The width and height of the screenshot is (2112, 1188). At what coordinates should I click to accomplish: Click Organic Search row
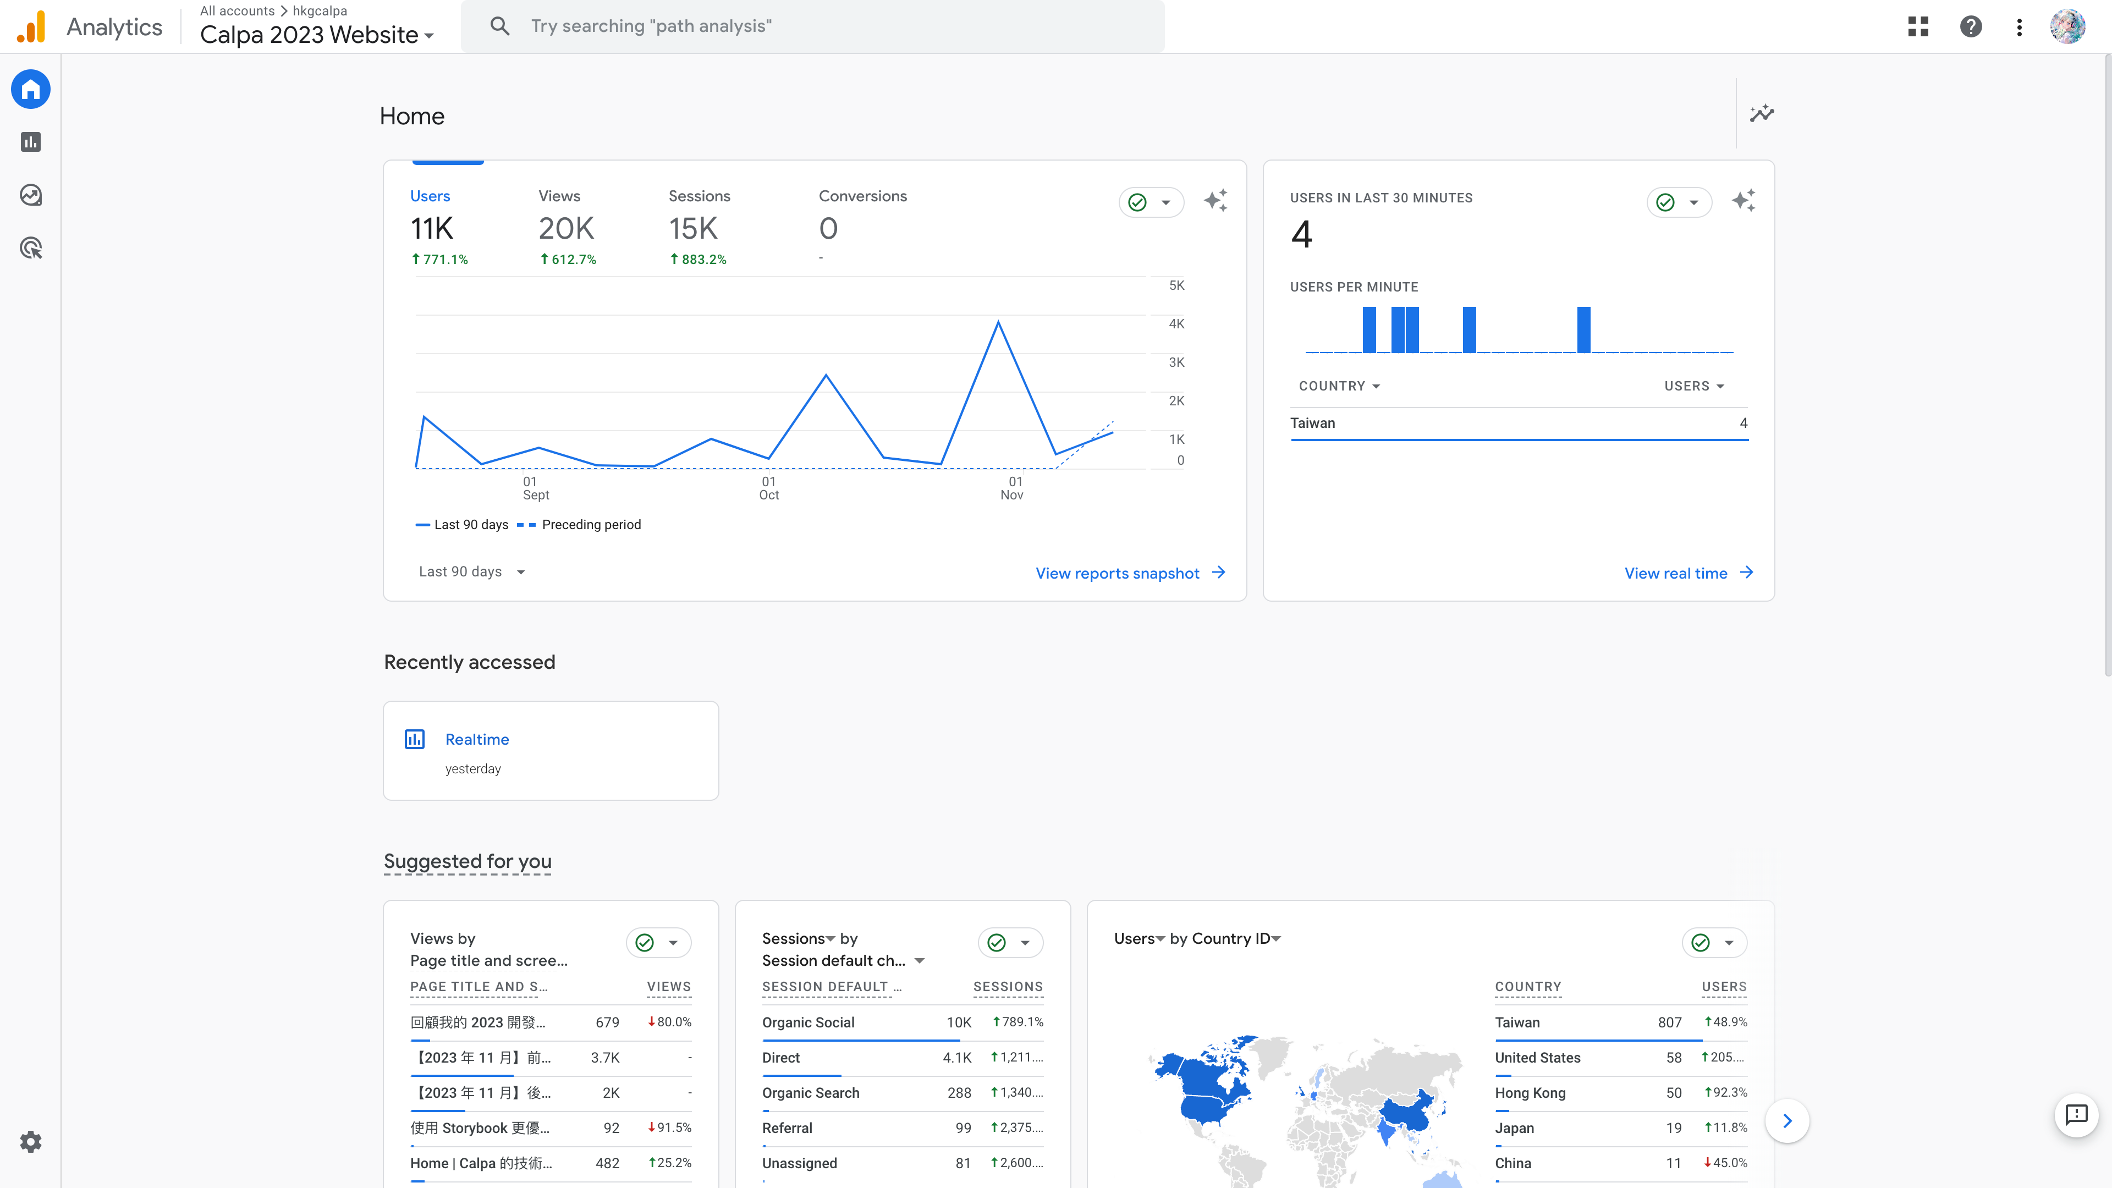coord(902,1093)
